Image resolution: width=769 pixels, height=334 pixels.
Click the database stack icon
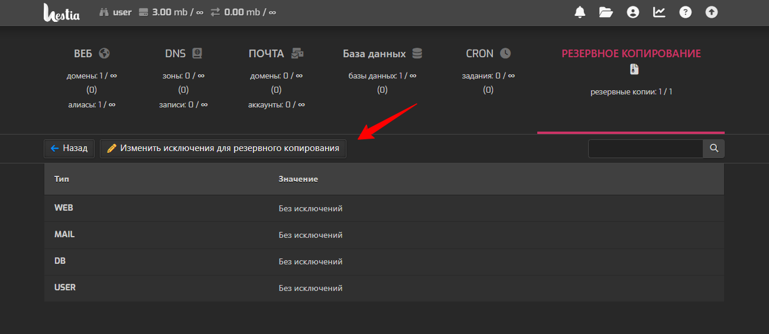click(417, 53)
